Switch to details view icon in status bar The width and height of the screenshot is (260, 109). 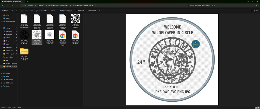click(x=256, y=108)
